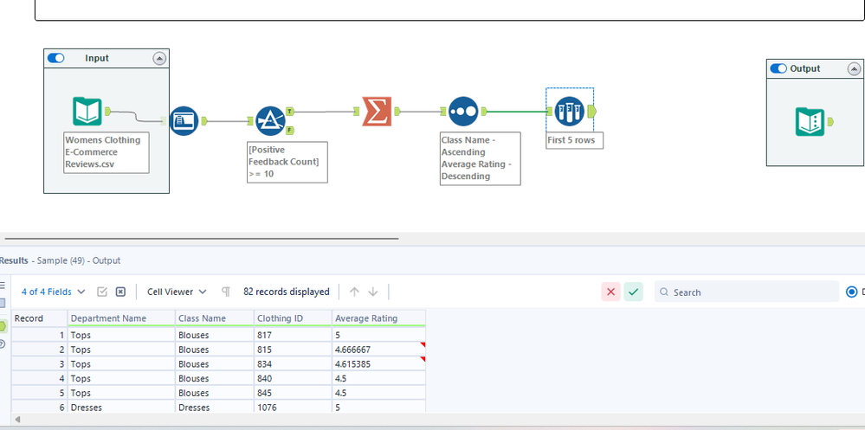
Task: Click the Average Rating column header
Action: pos(379,318)
